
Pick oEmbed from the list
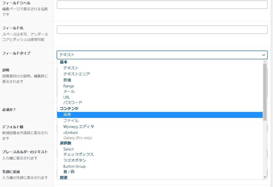70,132
